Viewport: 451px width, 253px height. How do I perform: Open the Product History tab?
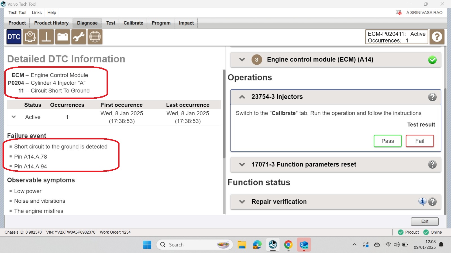tap(51, 23)
